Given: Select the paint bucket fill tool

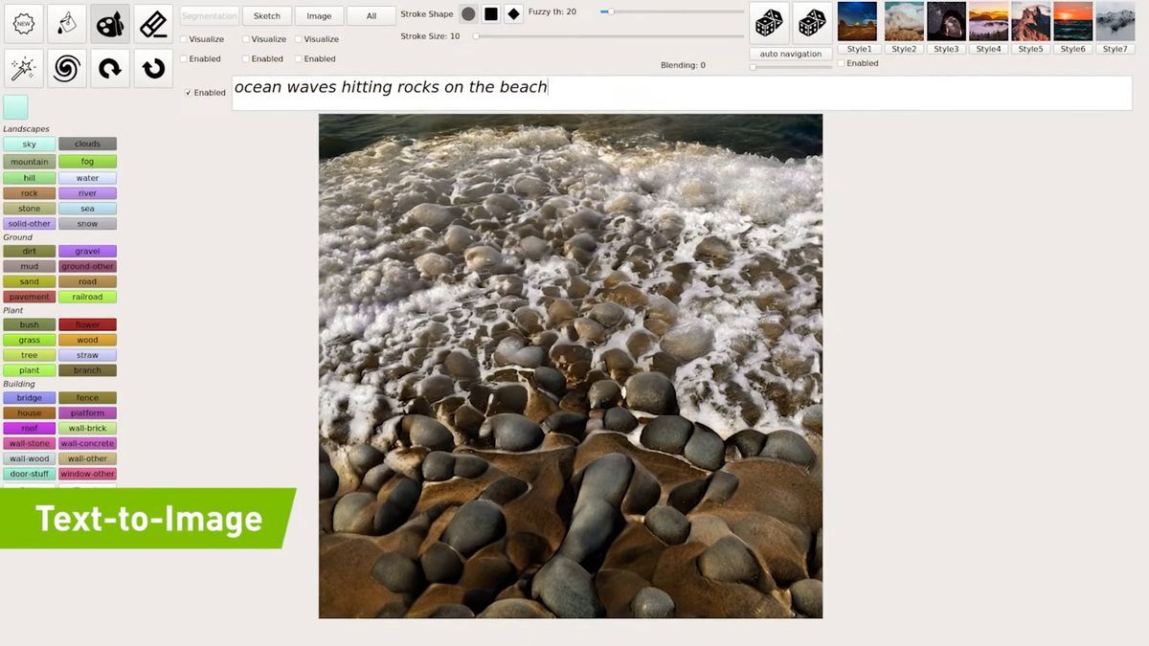Looking at the screenshot, I should tap(66, 23).
